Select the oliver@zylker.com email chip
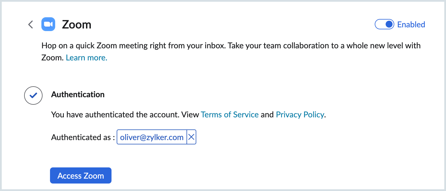 point(152,137)
